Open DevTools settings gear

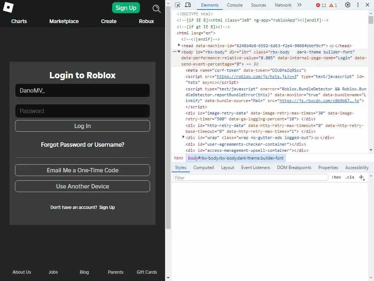[348, 5]
